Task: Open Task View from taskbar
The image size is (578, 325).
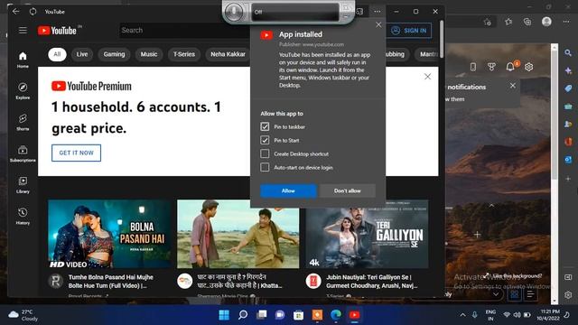Action: [x=262, y=315]
